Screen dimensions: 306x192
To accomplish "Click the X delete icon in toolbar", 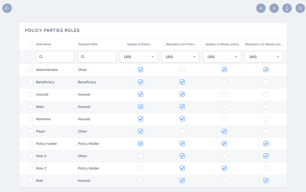I will pos(274,8).
